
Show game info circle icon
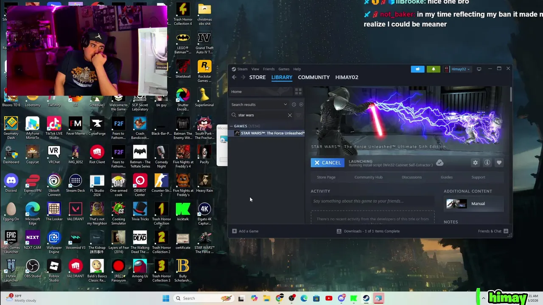(487, 163)
